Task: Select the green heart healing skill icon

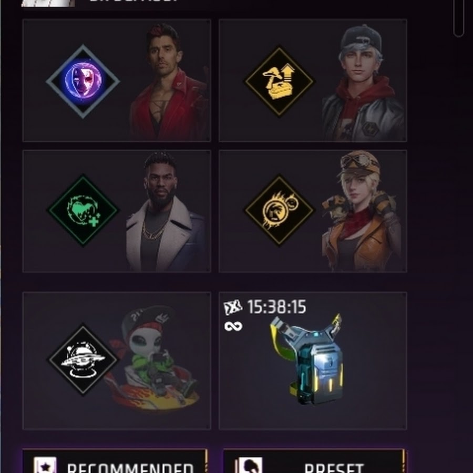Action: point(83,210)
